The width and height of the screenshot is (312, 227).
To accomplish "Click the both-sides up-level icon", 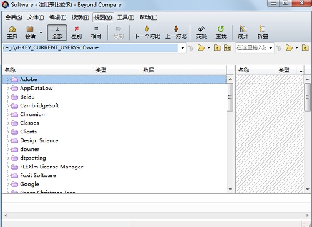I will 227,48.
